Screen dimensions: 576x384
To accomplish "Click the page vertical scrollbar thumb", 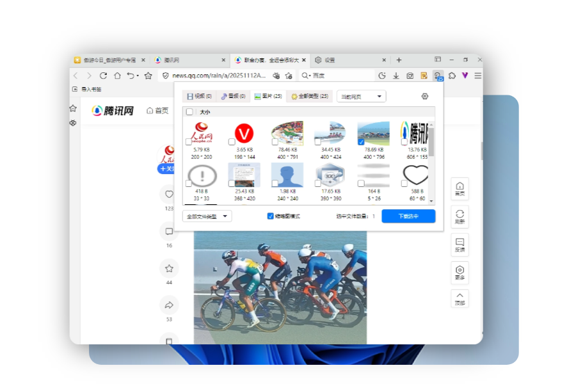I will pyautogui.click(x=481, y=150).
